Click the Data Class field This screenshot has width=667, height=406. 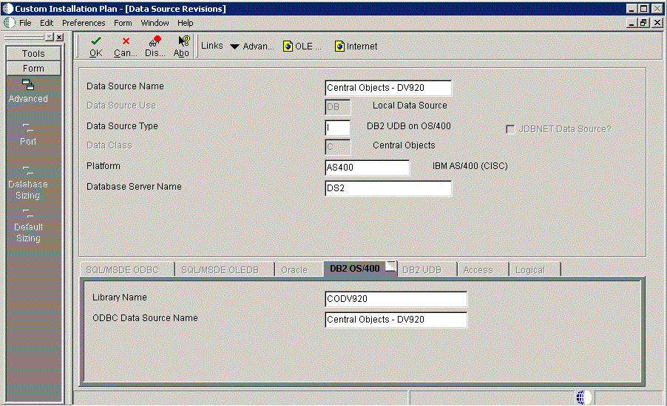click(x=338, y=147)
